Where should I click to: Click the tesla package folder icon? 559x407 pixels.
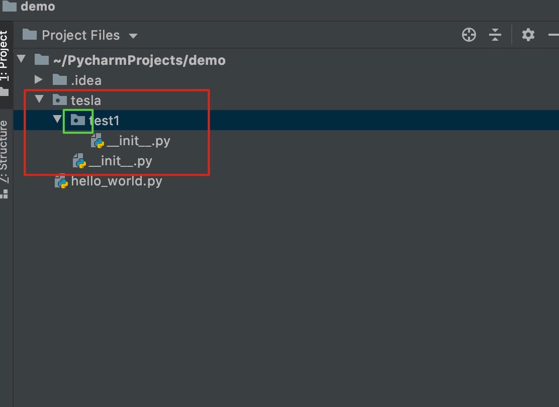pos(59,100)
